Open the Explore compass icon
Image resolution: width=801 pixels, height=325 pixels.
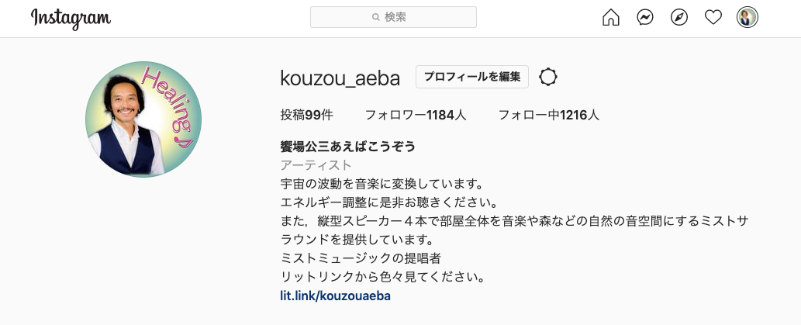(x=679, y=18)
